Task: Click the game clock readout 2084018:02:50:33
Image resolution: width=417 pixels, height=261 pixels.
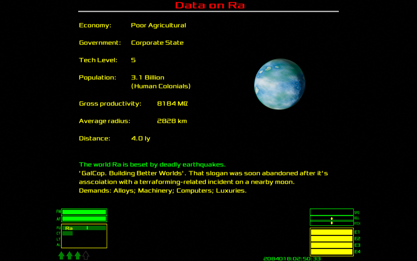Action: (292, 259)
